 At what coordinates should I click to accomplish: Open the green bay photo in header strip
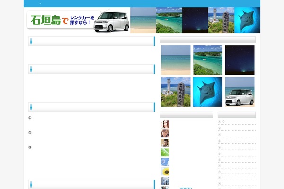tap(169, 20)
